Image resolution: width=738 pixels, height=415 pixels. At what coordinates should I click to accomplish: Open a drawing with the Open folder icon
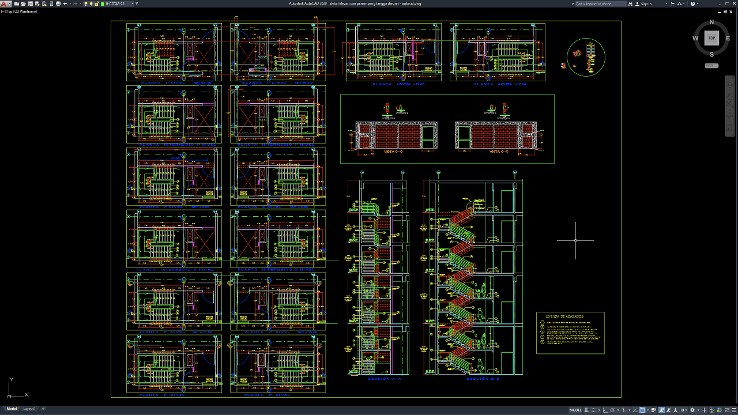pos(23,3)
